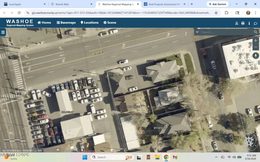Zoom in on the map

[256, 41]
